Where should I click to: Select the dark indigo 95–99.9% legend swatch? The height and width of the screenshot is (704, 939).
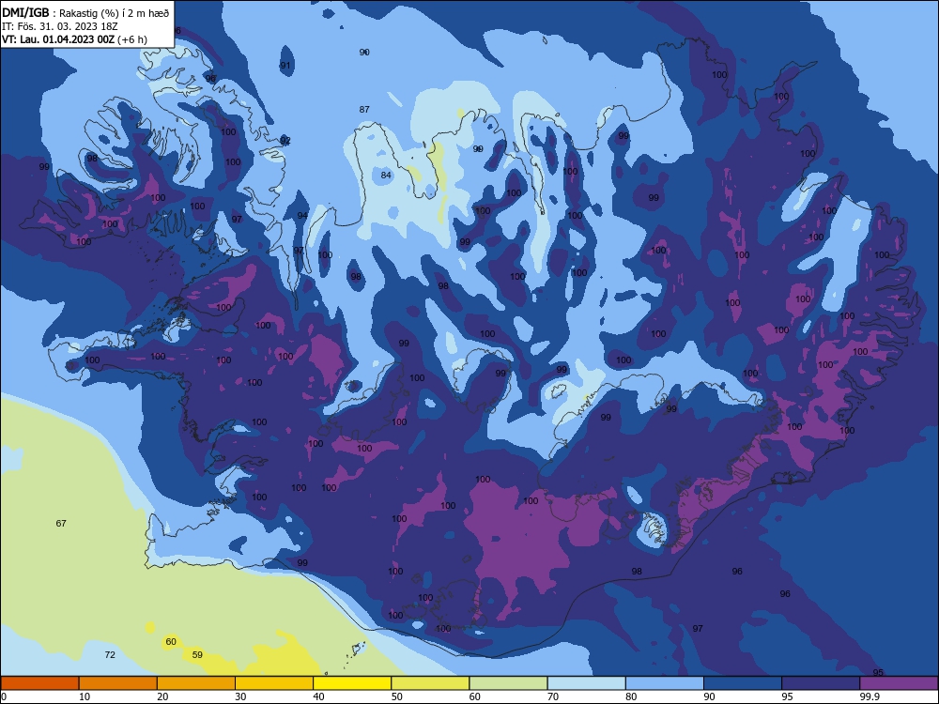pyautogui.click(x=821, y=683)
